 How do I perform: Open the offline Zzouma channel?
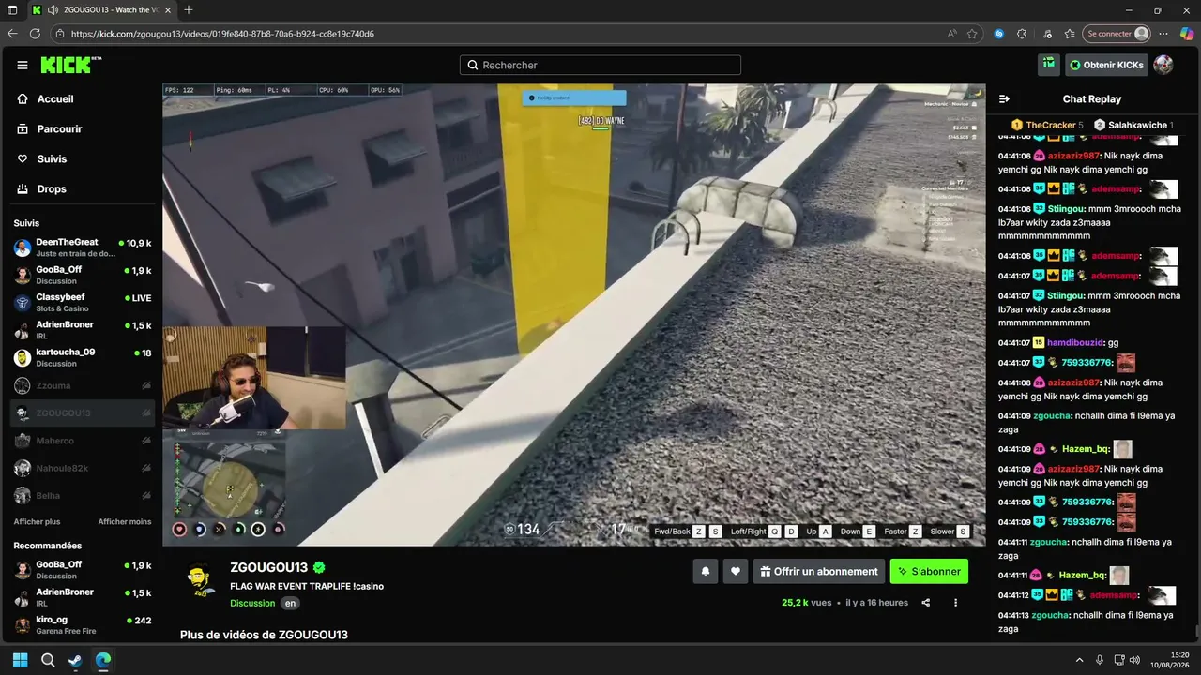pos(83,385)
